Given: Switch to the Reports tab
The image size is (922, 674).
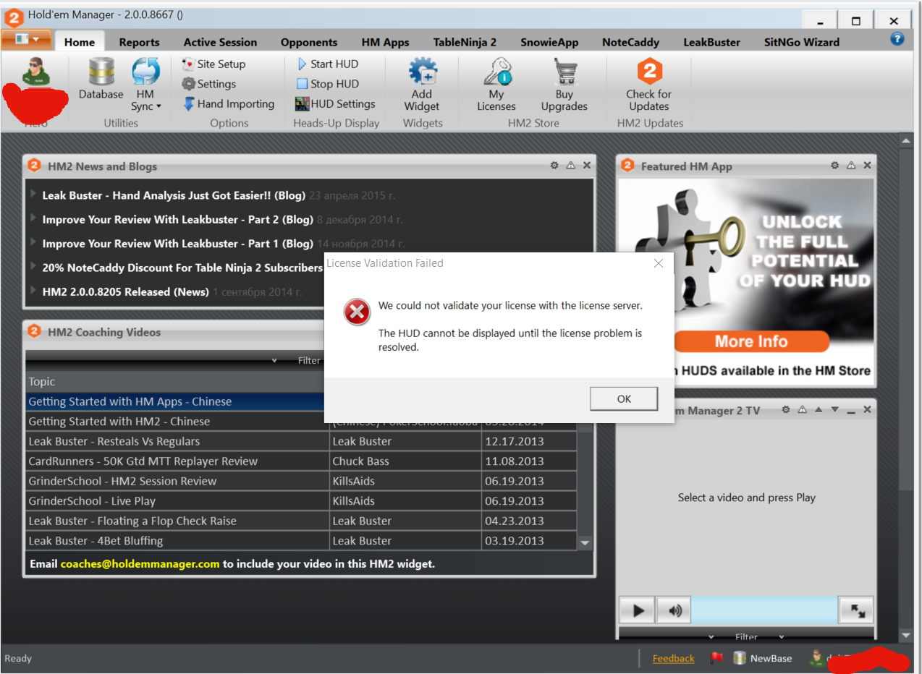Looking at the screenshot, I should click(139, 42).
